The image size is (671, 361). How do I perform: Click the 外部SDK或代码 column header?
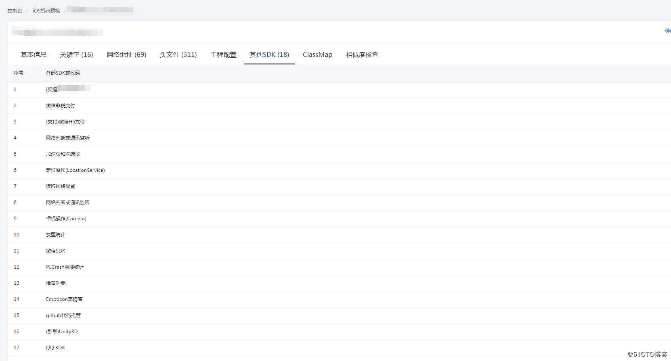(63, 73)
